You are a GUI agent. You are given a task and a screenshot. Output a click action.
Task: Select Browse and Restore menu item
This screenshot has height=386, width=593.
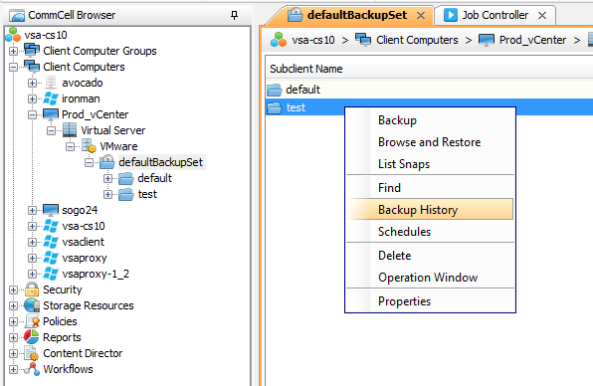(x=431, y=142)
